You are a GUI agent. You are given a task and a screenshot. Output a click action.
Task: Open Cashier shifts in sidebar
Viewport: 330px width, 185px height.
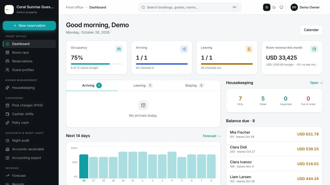click(29, 114)
